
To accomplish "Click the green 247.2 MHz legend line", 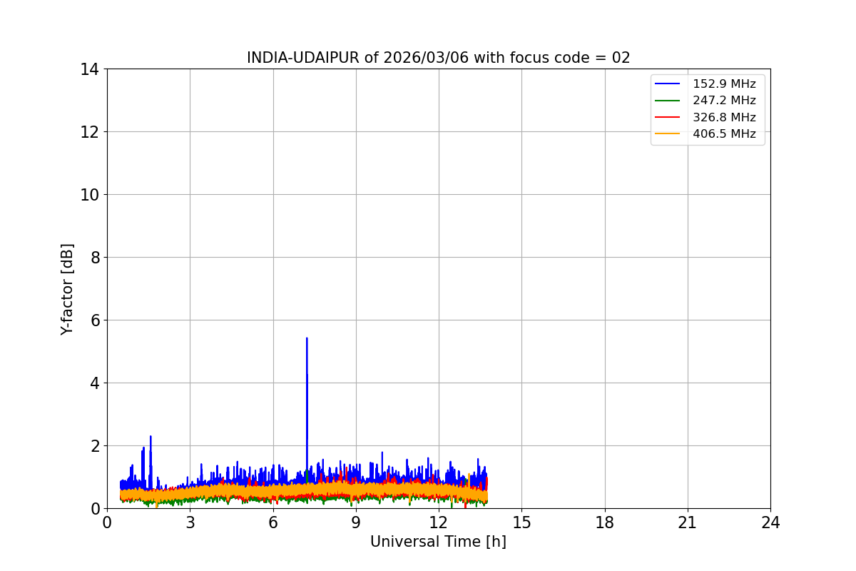I will (x=670, y=101).
